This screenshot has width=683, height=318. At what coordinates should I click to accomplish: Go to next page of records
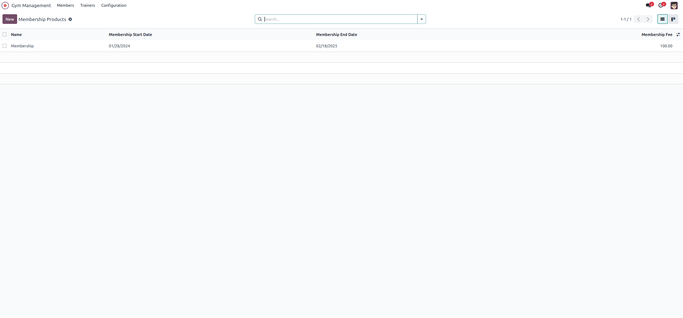coord(648,19)
